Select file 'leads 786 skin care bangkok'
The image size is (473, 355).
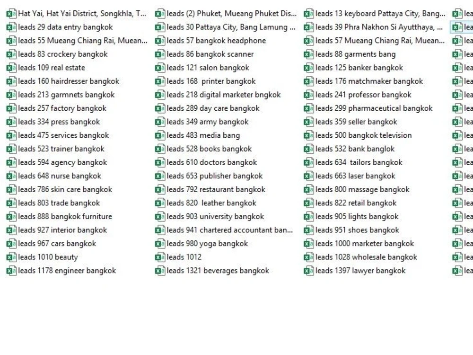tap(65, 190)
